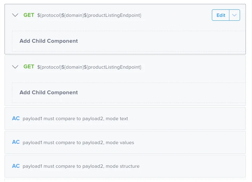Screen dimensions: 252x182
Task: Click green GET label in first request
Action: (x=29, y=15)
